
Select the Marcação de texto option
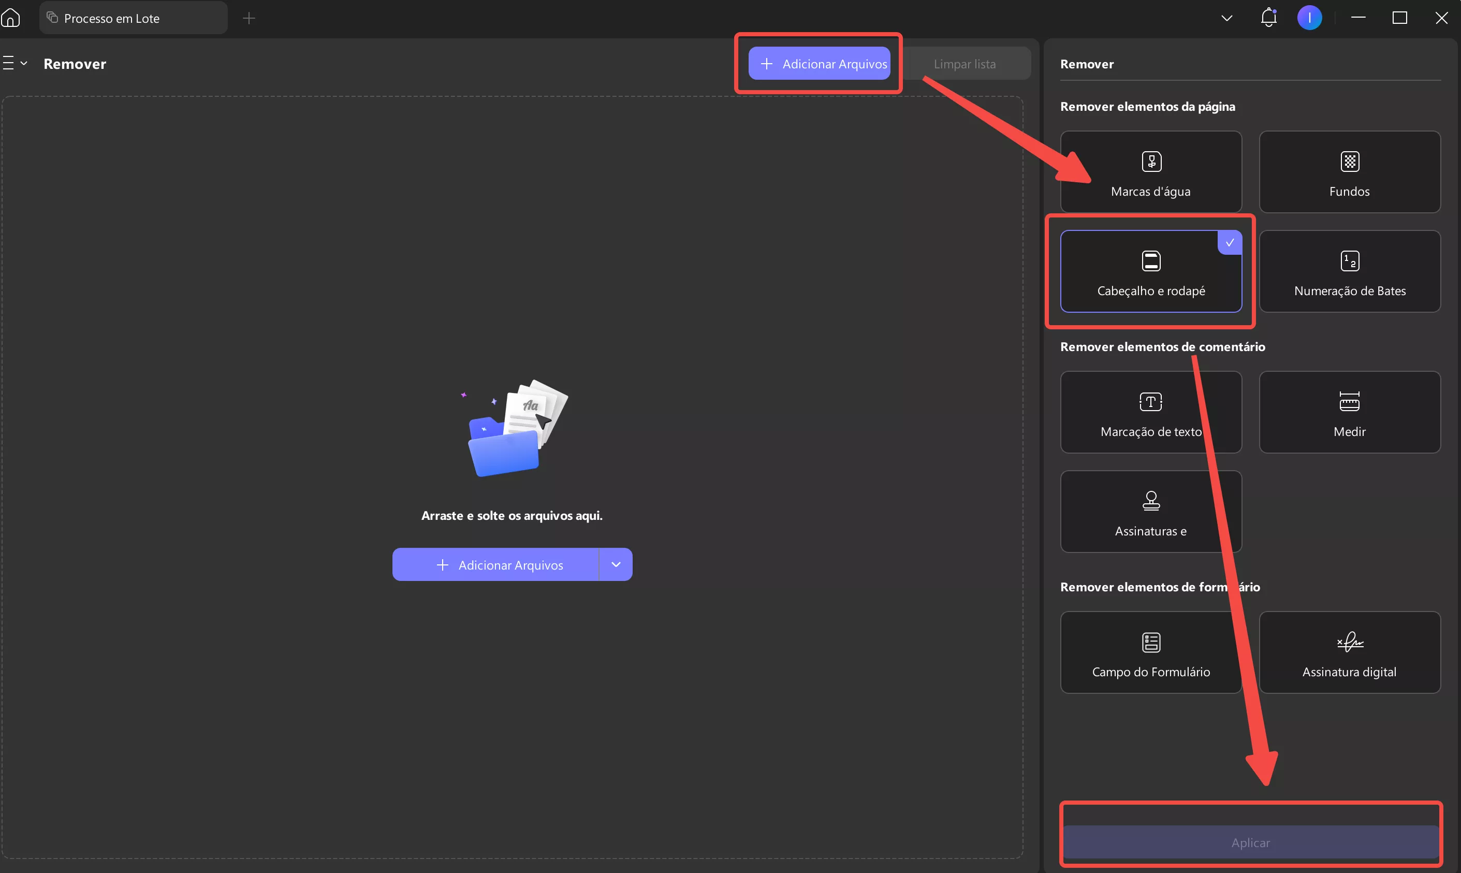(x=1150, y=412)
